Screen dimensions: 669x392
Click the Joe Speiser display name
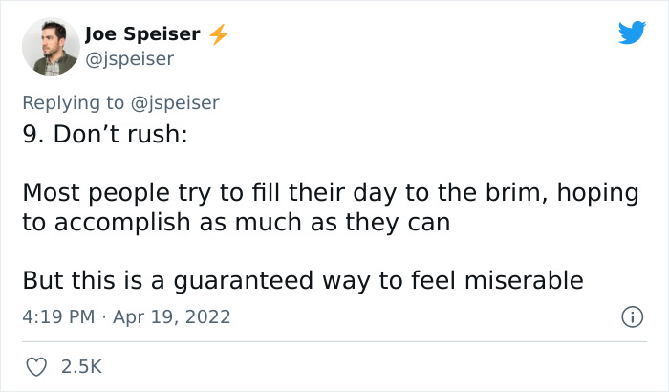pos(142,34)
